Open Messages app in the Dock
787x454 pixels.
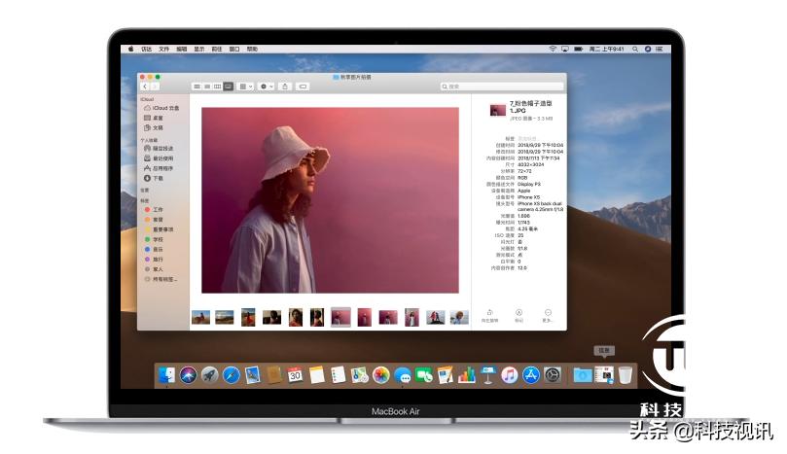(403, 374)
